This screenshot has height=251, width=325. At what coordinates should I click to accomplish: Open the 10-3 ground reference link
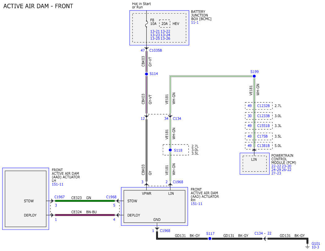[x=315, y=247]
